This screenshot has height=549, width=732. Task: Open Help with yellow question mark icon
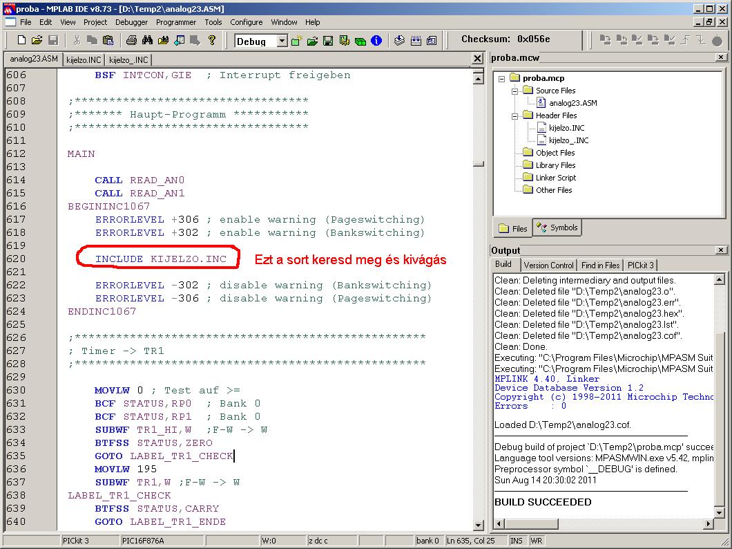tap(211, 40)
